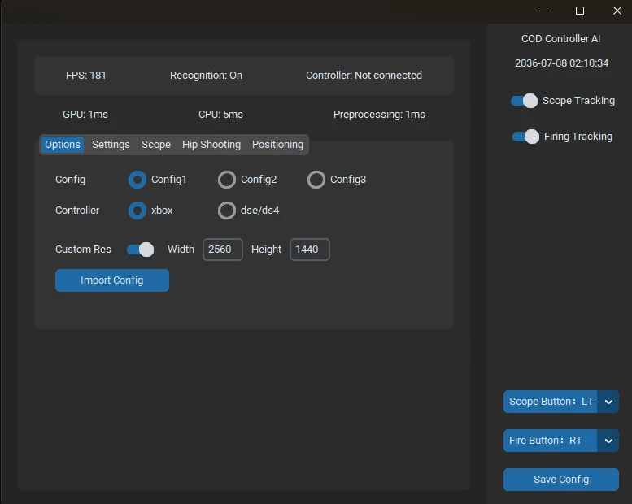Click the Width input field
The width and height of the screenshot is (632, 504).
(223, 250)
